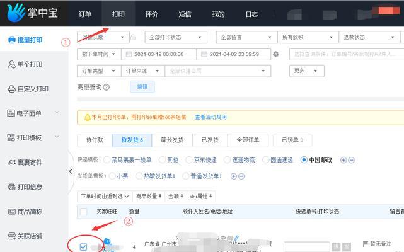Viewport: 404px width, 252px height.
Task: Select 菜鸟裹裹一联单 express template radio
Action: tap(107, 160)
